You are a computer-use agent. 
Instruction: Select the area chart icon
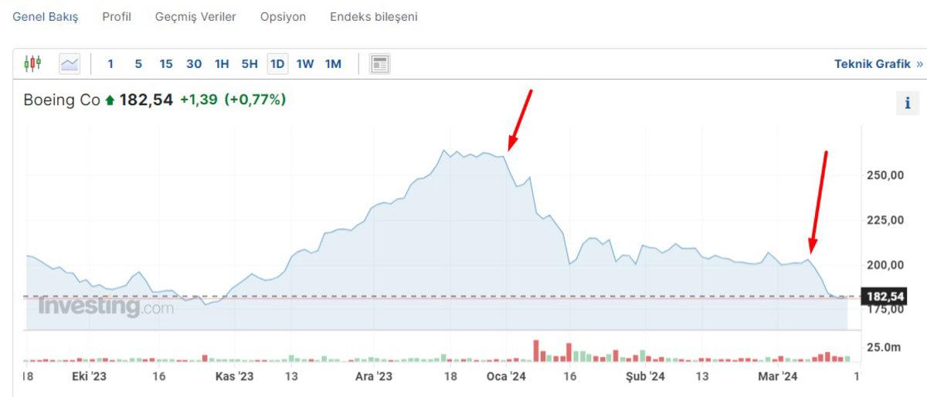(x=70, y=63)
